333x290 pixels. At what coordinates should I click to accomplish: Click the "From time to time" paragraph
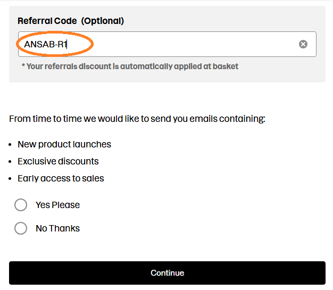[x=137, y=119]
